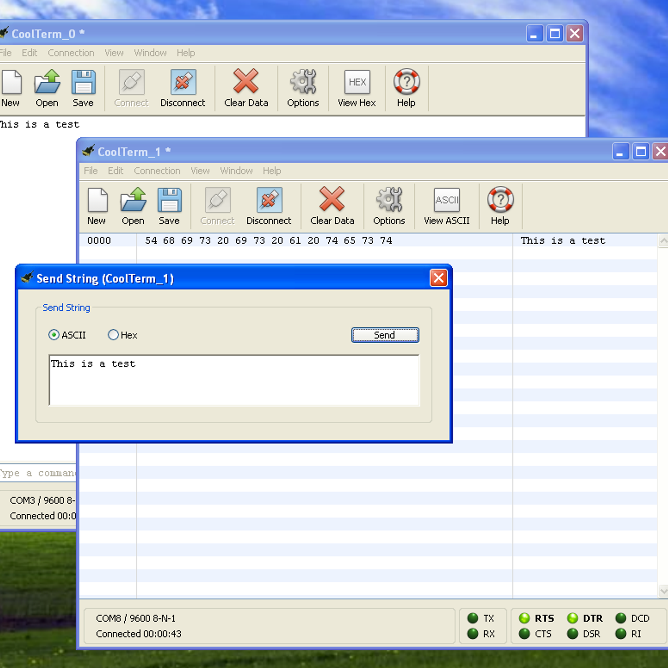Viewport: 668px width, 668px height.
Task: Open View menu in CoolTerm_0
Action: [x=114, y=53]
